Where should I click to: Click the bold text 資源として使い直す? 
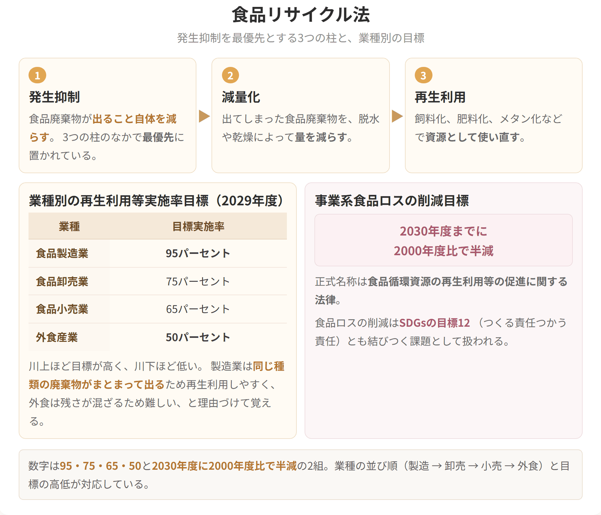[472, 137]
